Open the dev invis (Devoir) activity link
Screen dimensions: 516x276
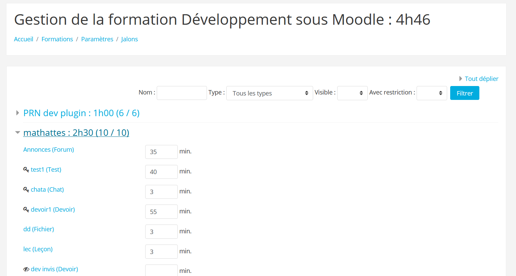pyautogui.click(x=54, y=269)
